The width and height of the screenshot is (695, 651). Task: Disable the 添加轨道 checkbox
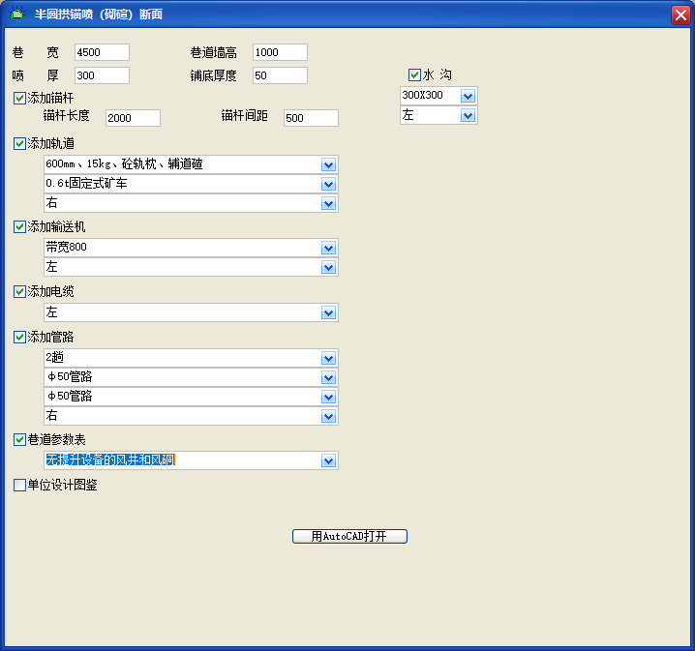[19, 143]
